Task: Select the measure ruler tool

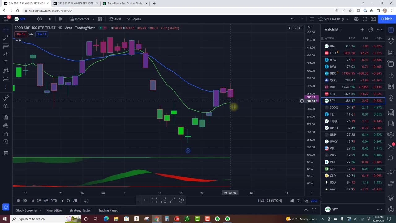Action: 6,98
